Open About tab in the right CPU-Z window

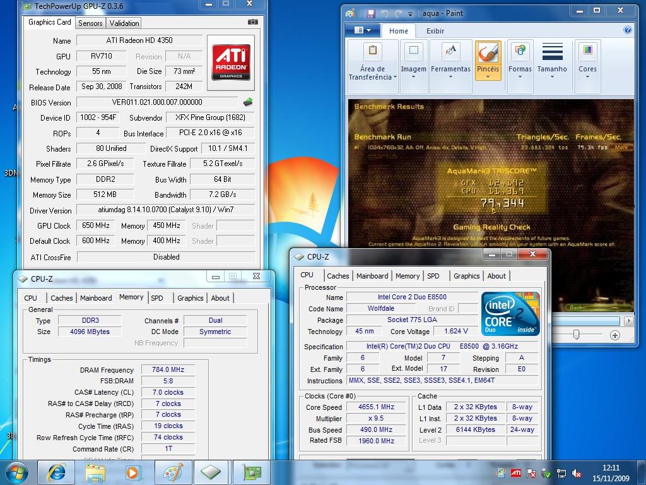496,276
